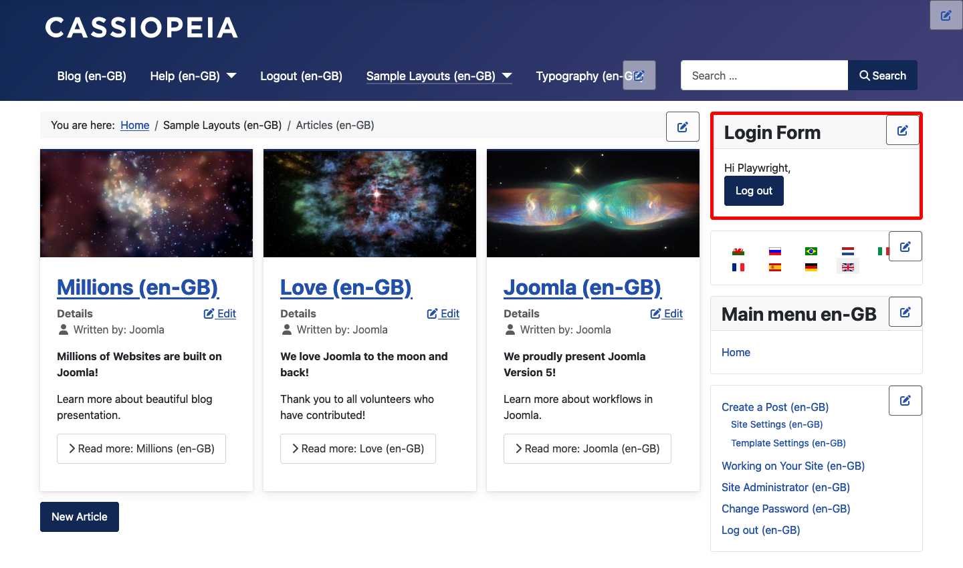Click inside the Search input field
Screen dimensions: 963x568
click(x=764, y=75)
